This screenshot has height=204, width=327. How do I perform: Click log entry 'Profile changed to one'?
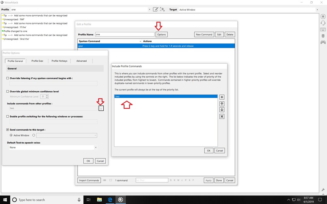pos(15,31)
